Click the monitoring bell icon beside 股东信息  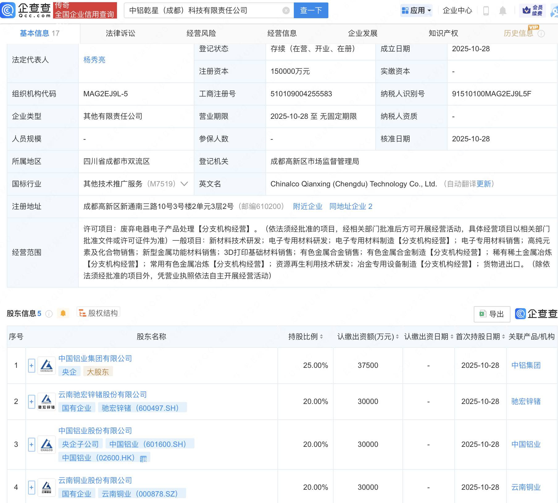click(64, 313)
